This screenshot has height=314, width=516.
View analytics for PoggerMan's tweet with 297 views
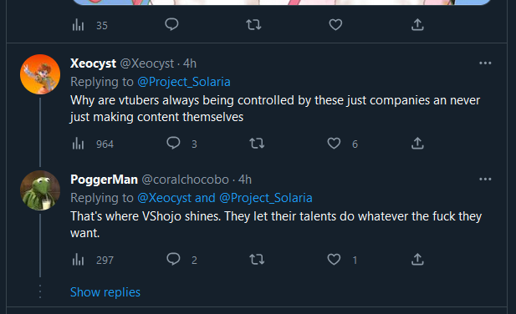point(79,260)
